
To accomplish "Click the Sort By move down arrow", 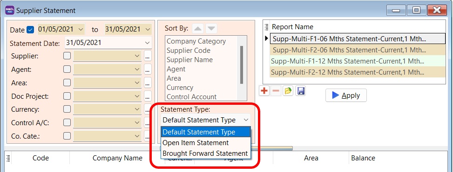I will tap(211, 28).
